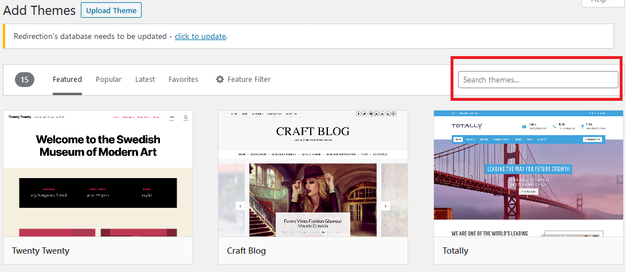Click "Leading the way for future growth" banner
626x272 pixels.
[x=528, y=169]
